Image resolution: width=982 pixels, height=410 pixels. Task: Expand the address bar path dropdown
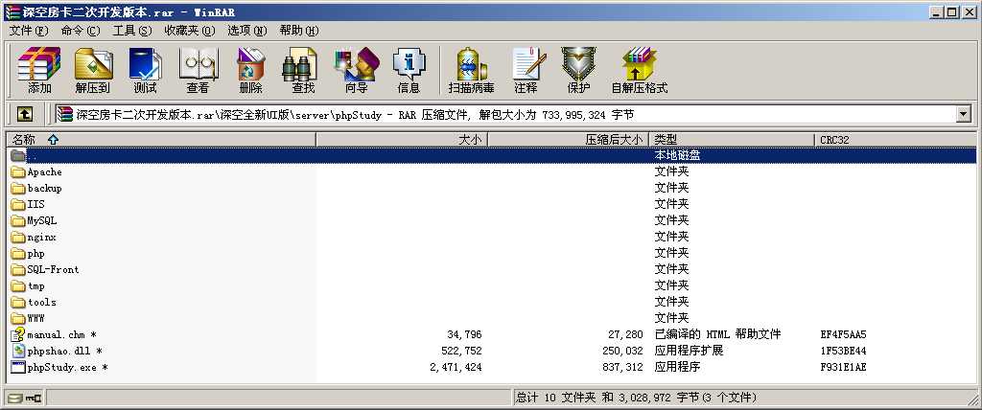coord(963,114)
